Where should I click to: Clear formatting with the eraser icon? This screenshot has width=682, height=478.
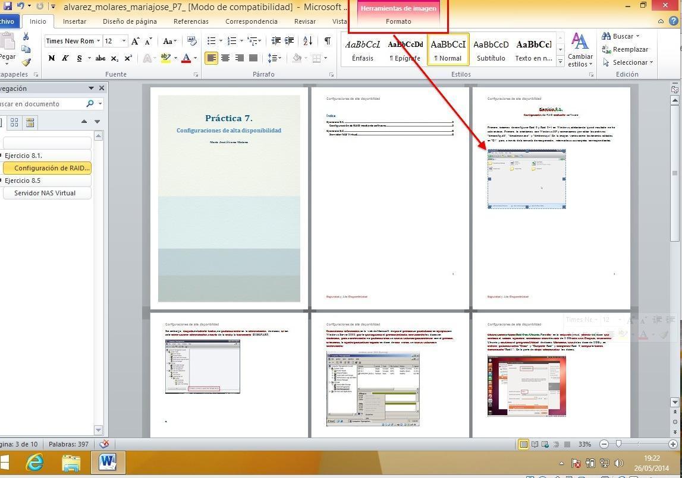[192, 41]
